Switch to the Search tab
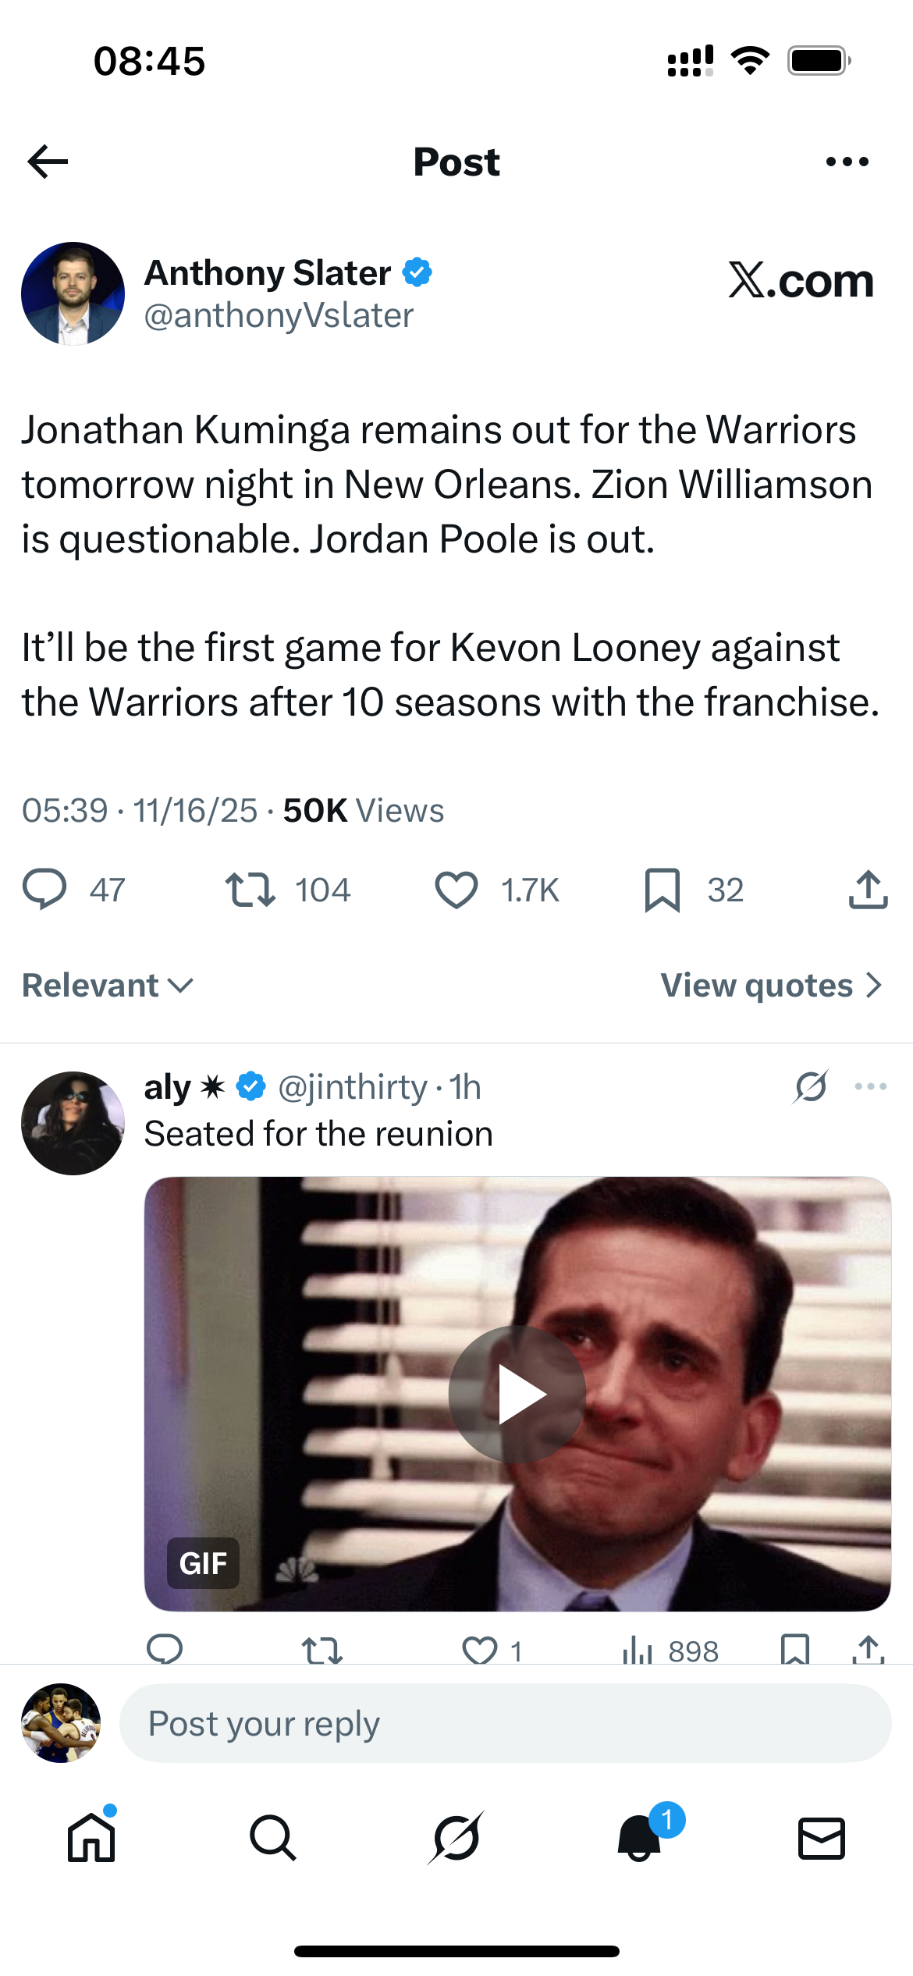This screenshot has height=1976, width=913. 273,1837
